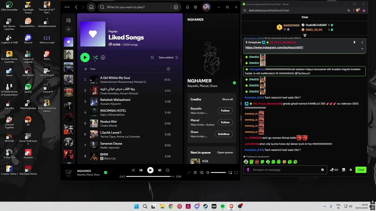Enter Spotify full screen mode
This screenshot has width=376, height=211.
[x=236, y=173]
